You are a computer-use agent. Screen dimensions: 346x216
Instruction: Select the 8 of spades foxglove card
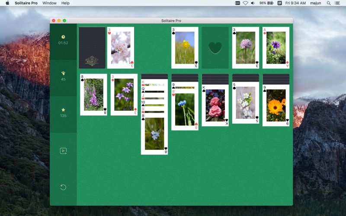[93, 95]
